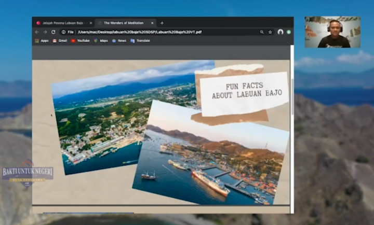Image resolution: width=374 pixels, height=225 pixels.
Task: Select The Wonders of Meditation tab
Action: pyautogui.click(x=124, y=23)
